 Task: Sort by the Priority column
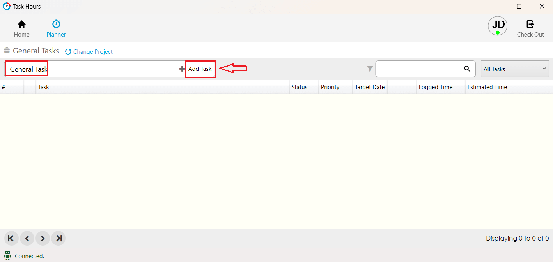click(x=335, y=87)
